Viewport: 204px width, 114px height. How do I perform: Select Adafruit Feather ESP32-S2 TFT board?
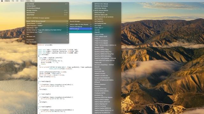pos(107,111)
